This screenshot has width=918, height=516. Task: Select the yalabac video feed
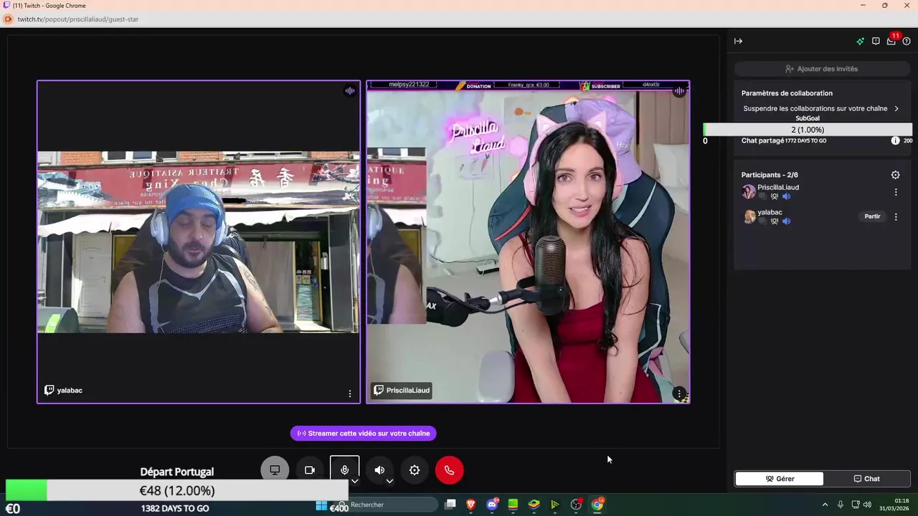(199, 242)
